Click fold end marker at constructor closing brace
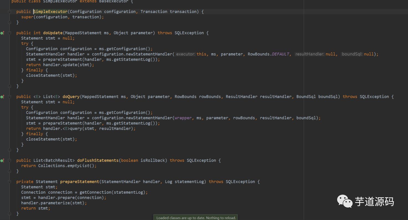408x220 pixels. click(x=9, y=22)
